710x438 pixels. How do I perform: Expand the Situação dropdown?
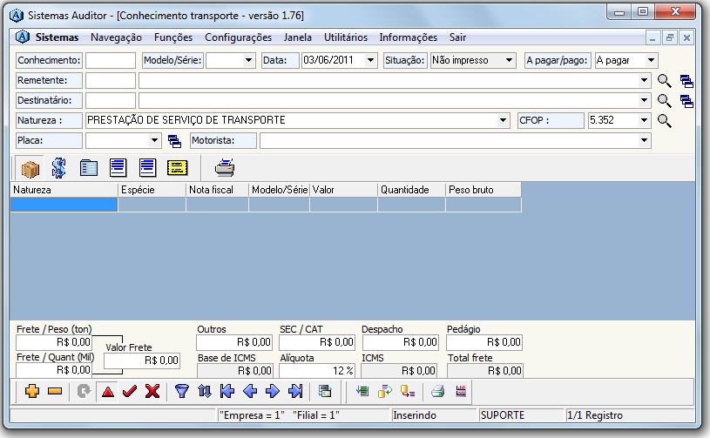(509, 60)
